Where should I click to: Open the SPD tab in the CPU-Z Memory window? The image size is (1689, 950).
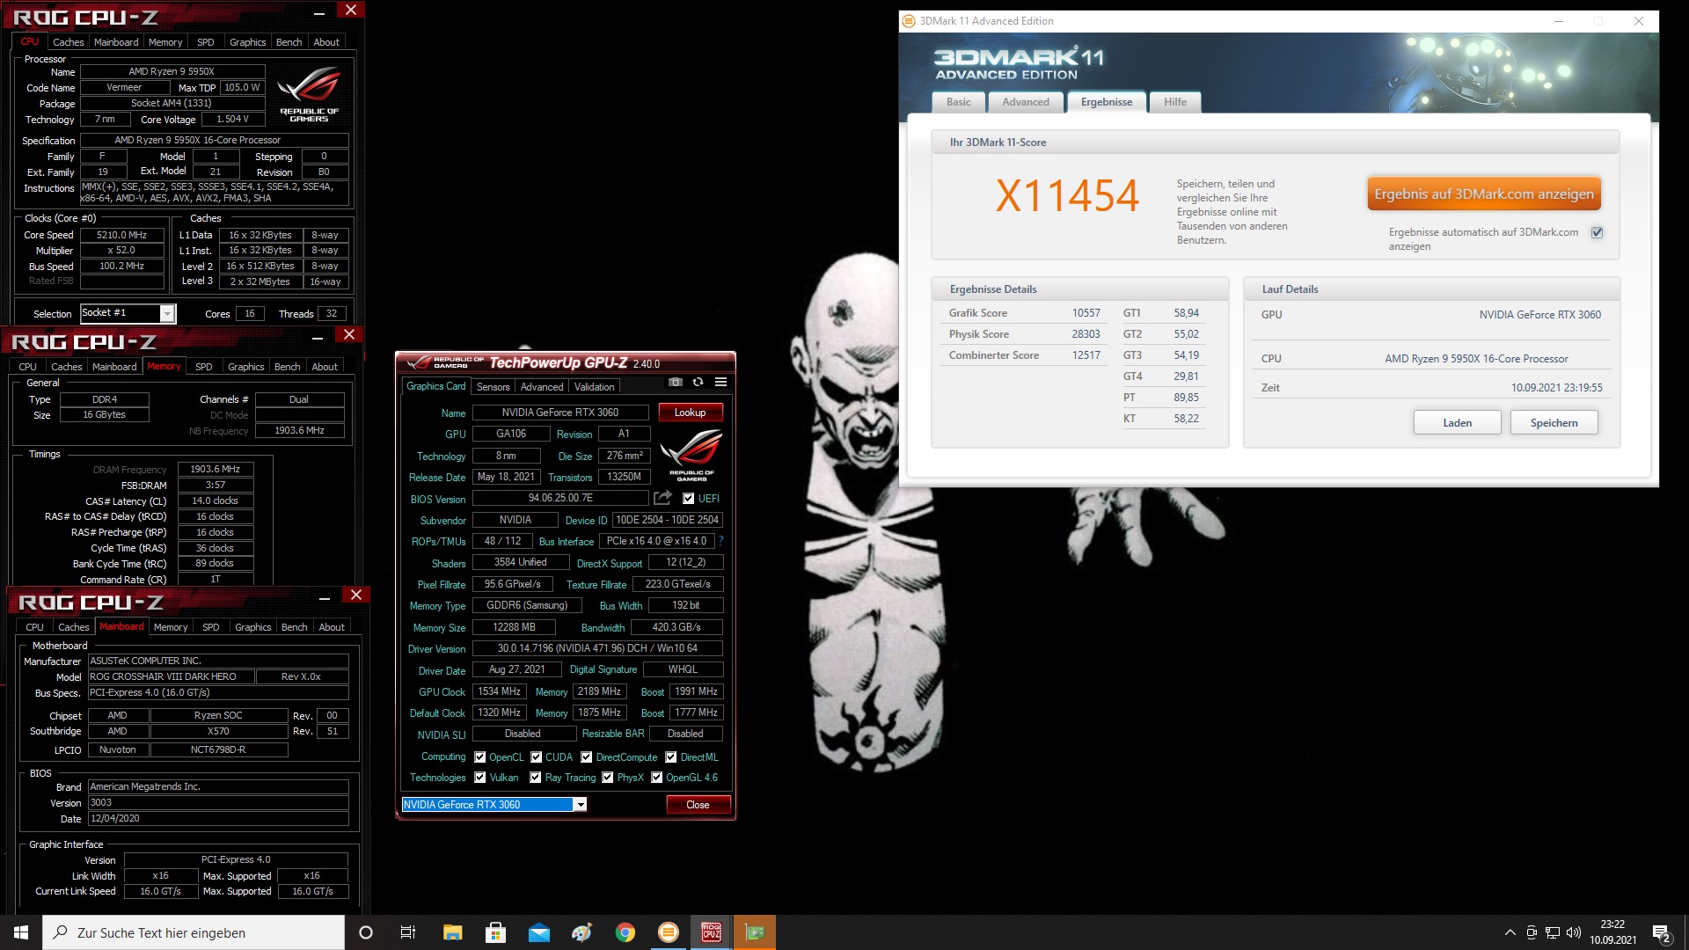pyautogui.click(x=203, y=367)
